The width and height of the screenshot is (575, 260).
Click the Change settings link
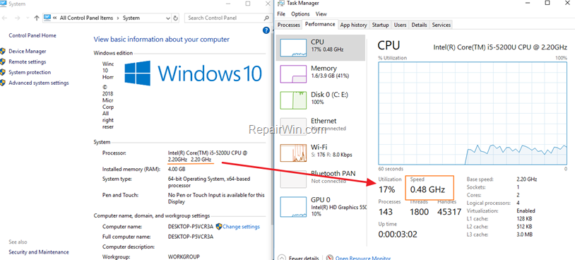241,227
